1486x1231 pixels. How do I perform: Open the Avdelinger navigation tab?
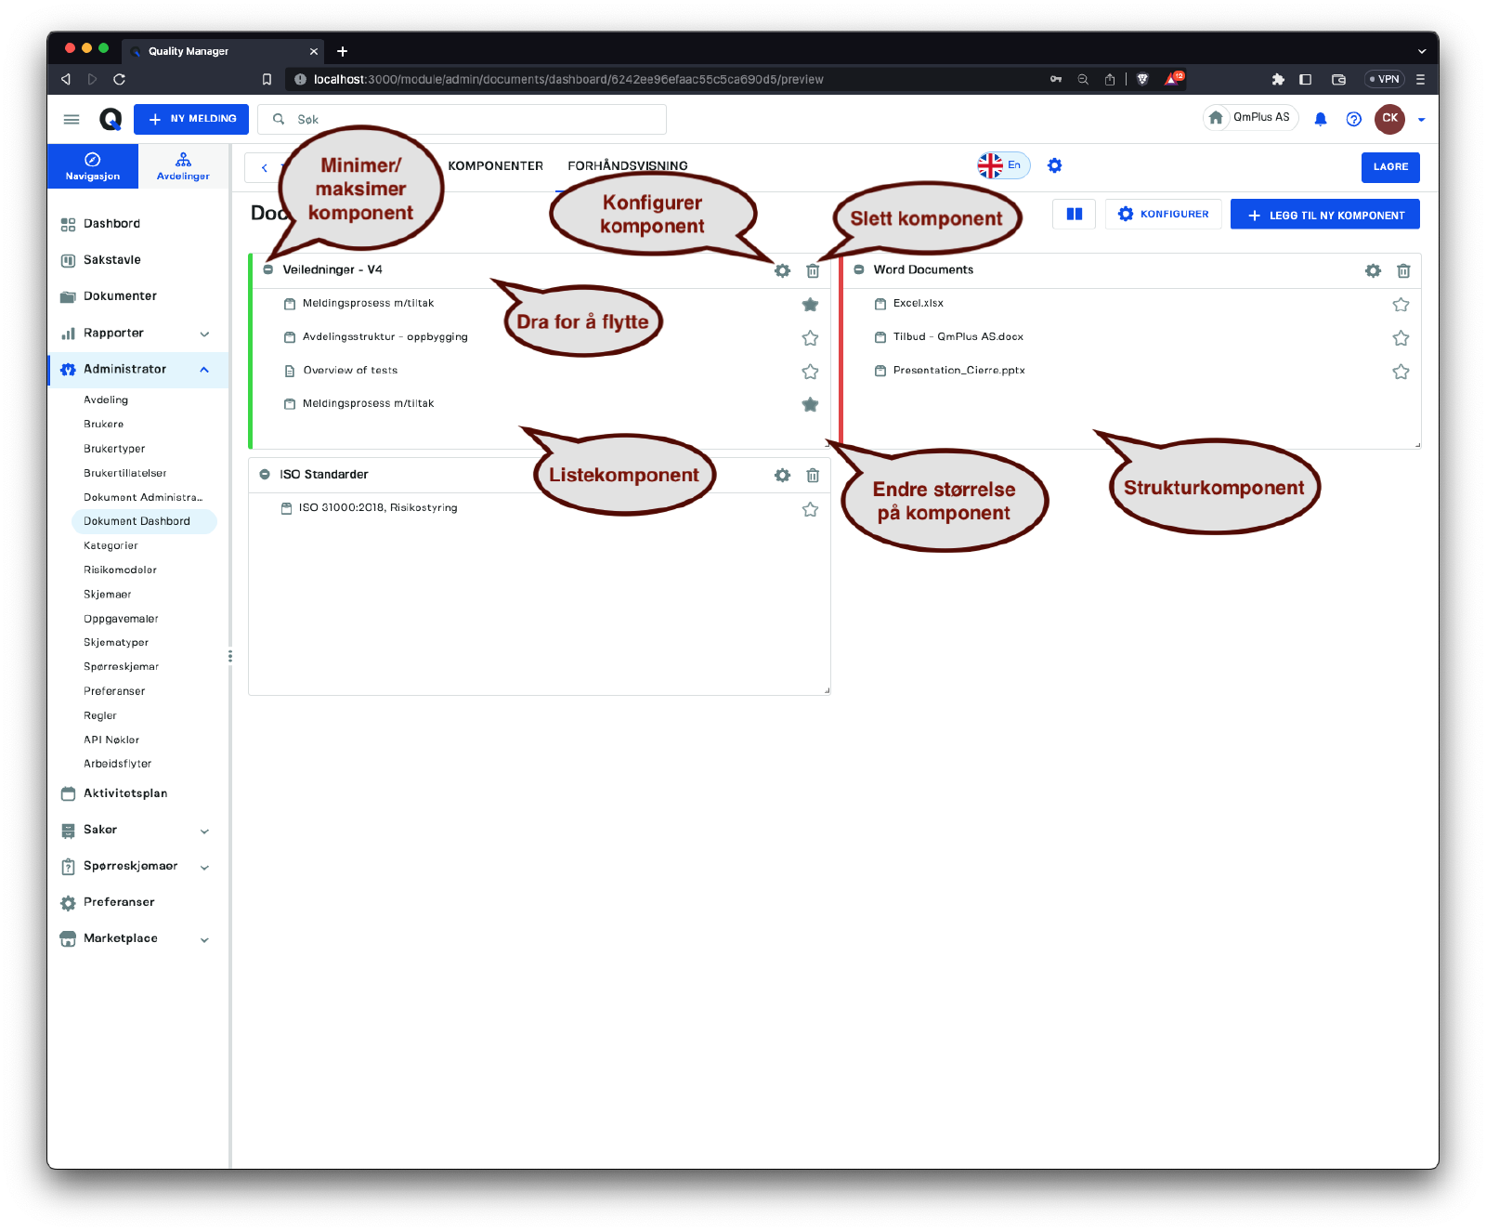pyautogui.click(x=183, y=166)
